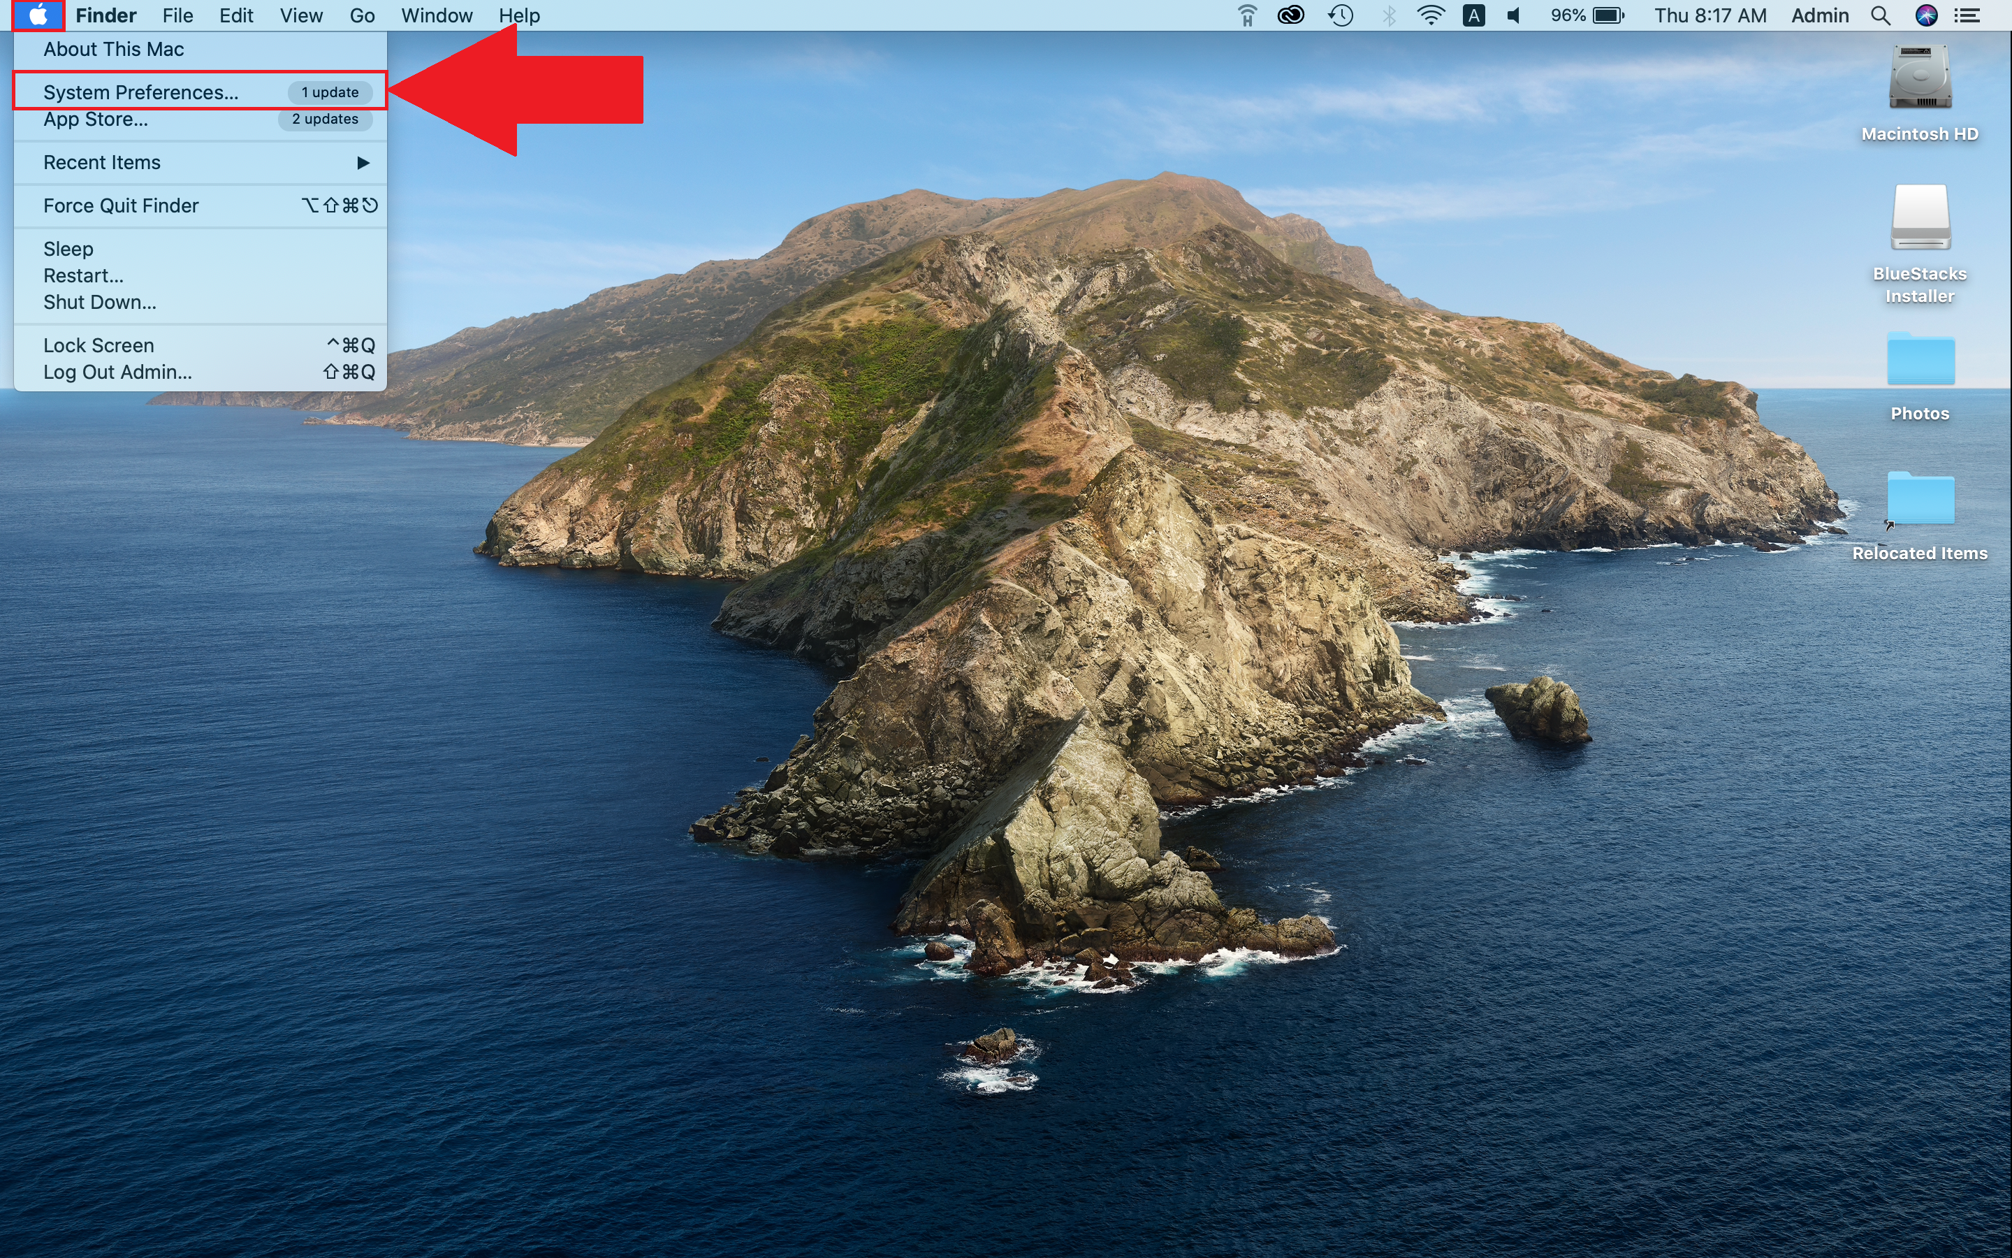
Task: Click the Bluetooth status icon
Action: pyautogui.click(x=1387, y=15)
